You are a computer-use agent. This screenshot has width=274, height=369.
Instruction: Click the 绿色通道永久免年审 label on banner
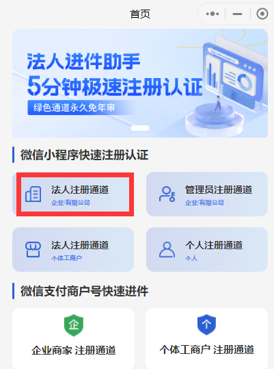[74, 107]
